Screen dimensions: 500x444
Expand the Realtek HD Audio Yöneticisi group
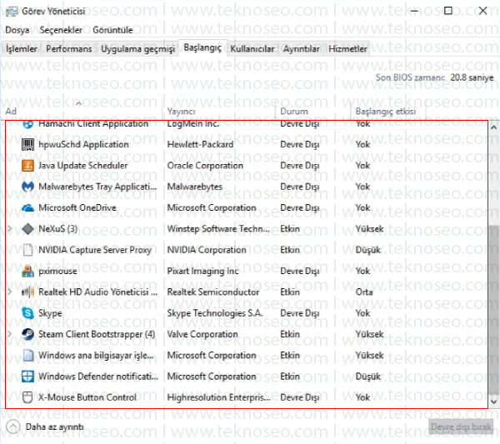(x=9, y=292)
